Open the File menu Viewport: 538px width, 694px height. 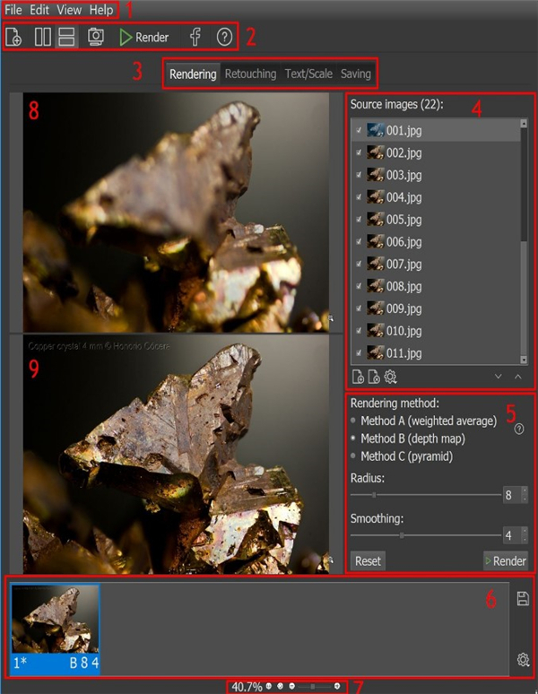tap(13, 10)
